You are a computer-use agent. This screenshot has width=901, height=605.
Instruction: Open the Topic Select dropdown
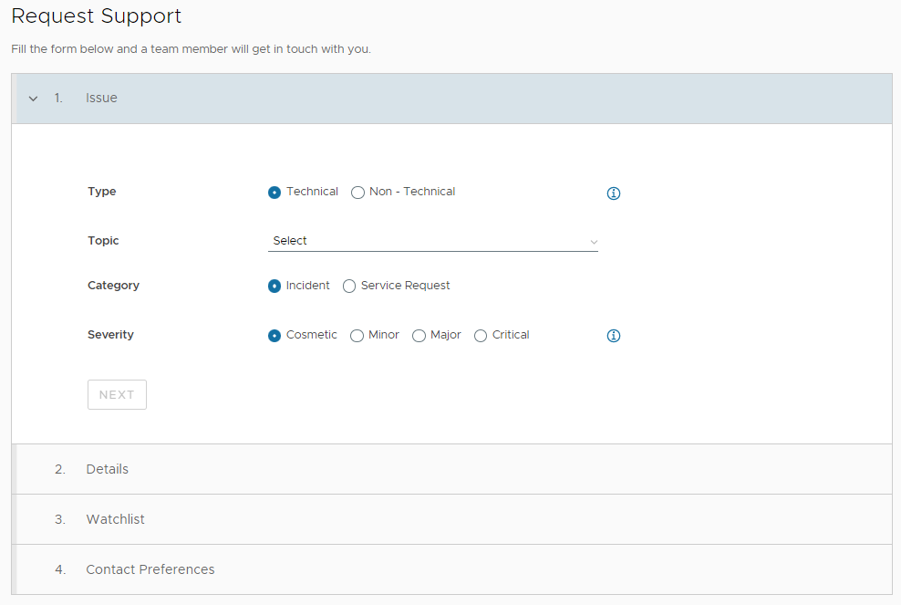[x=432, y=241]
